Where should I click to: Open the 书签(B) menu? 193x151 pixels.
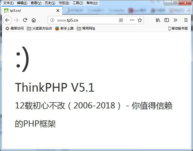64,3
